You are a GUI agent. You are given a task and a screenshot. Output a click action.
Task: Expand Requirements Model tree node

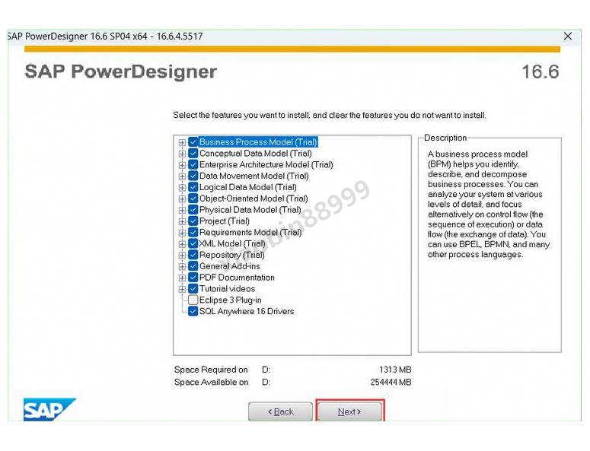coord(182,233)
